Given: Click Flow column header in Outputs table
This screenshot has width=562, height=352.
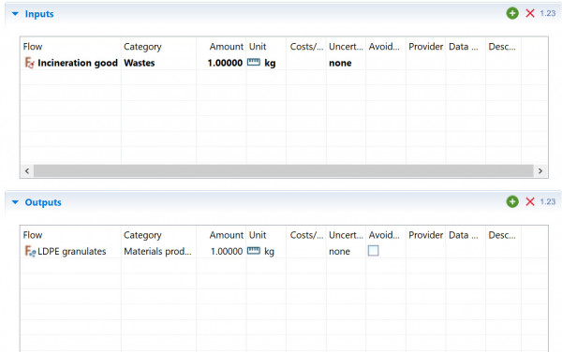Looking at the screenshot, I should [x=33, y=235].
